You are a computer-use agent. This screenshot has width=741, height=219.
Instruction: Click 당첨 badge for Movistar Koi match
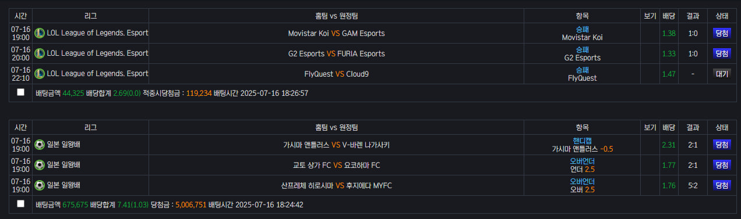pyautogui.click(x=722, y=33)
